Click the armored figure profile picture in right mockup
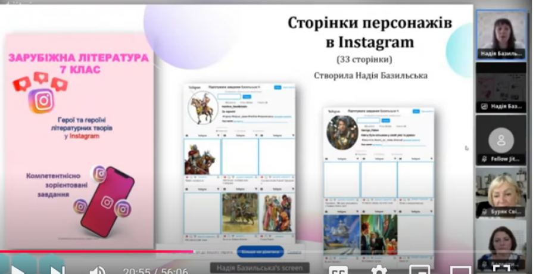 point(342,132)
